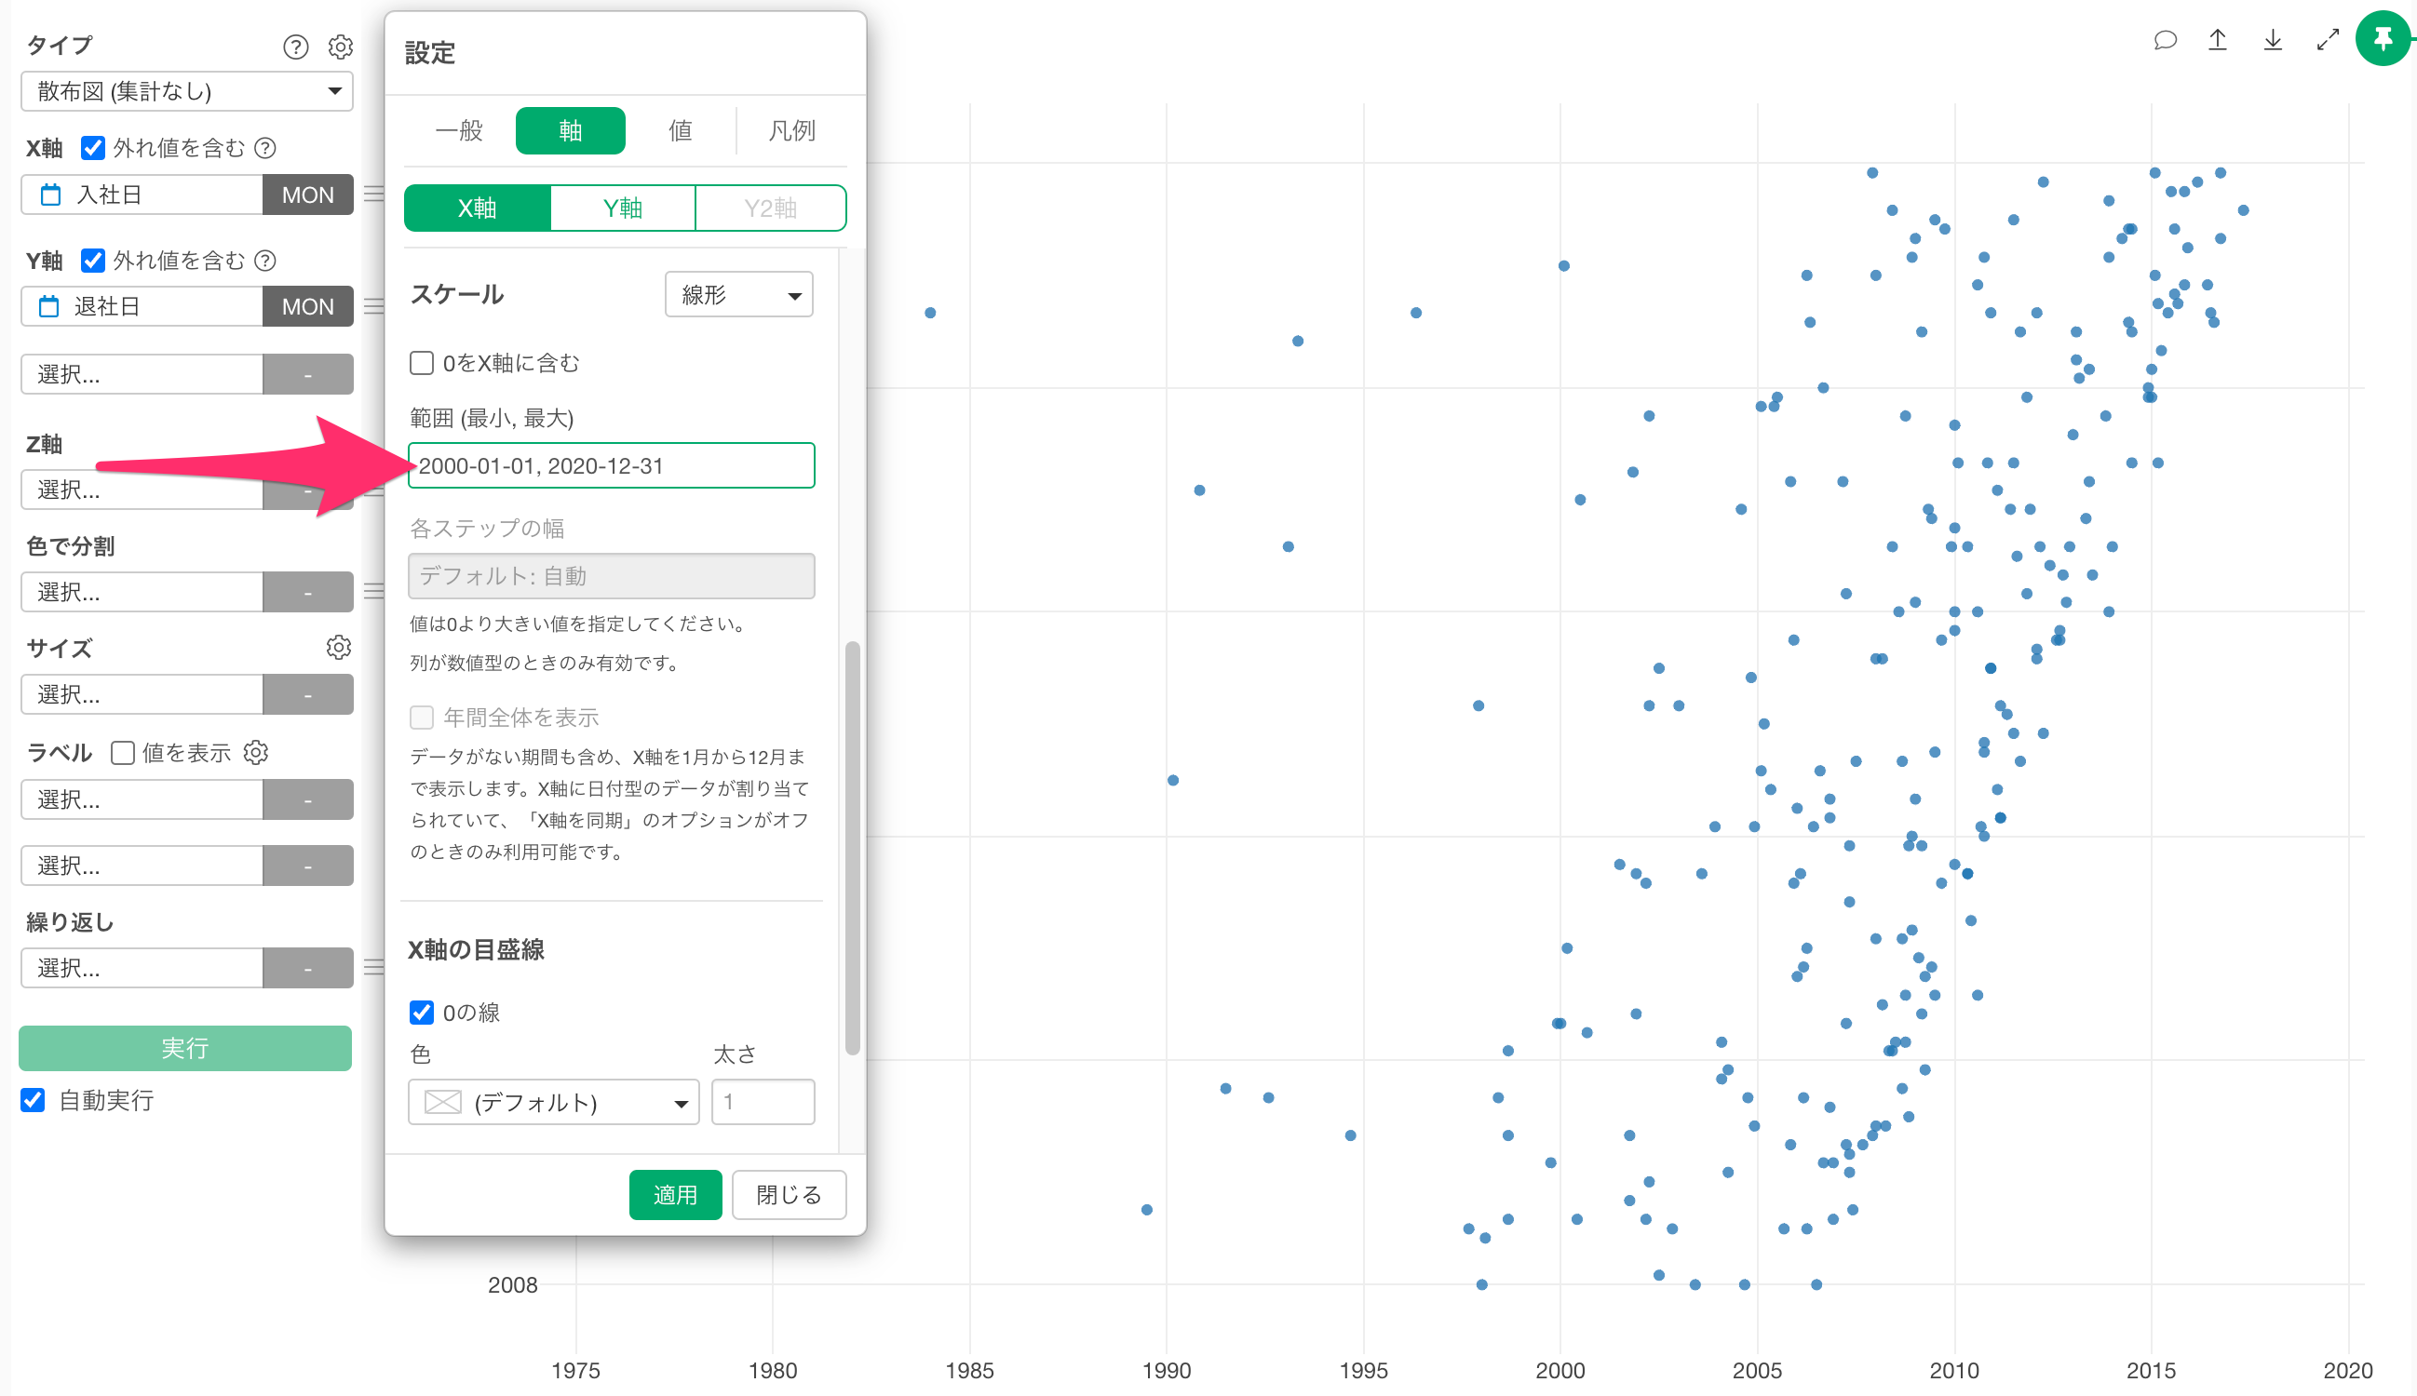The image size is (2417, 1396).
Task: Click the upload/export arrow icon
Action: (x=2218, y=40)
